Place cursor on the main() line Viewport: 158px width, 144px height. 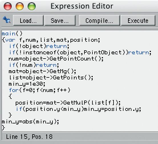12,34
